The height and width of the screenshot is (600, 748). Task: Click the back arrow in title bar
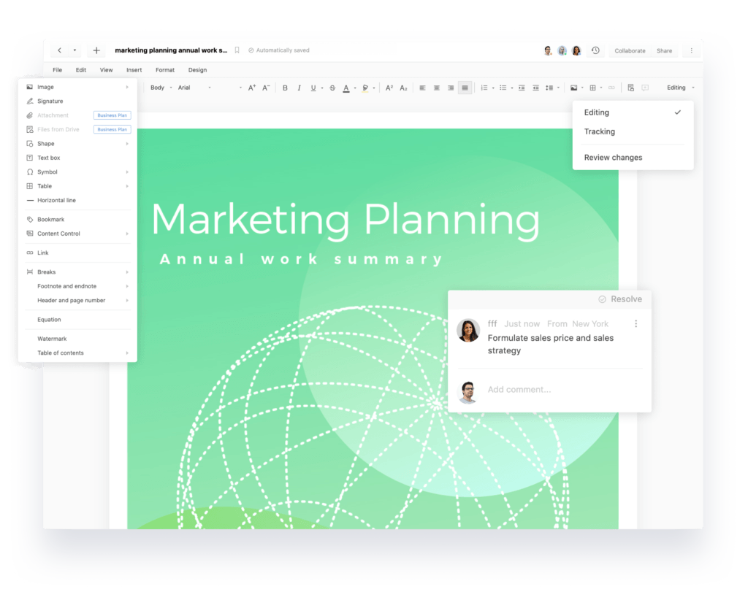click(x=60, y=50)
